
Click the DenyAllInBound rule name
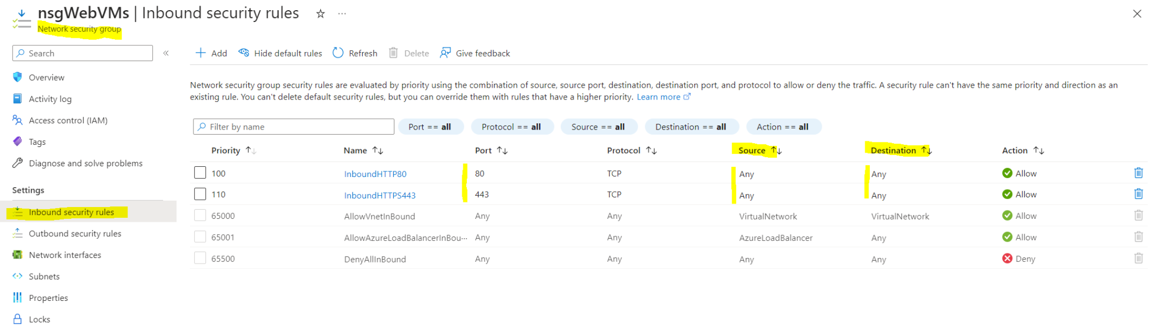coord(375,260)
